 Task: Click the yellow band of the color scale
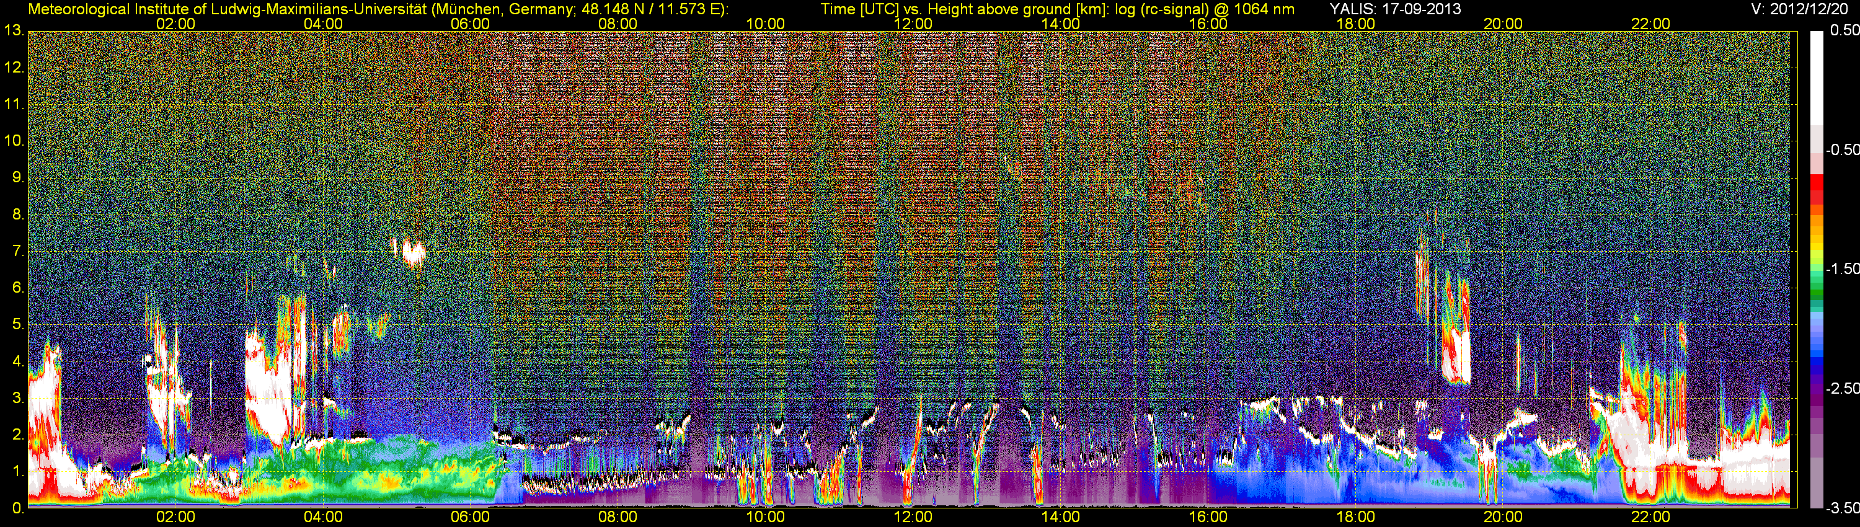tap(1817, 246)
